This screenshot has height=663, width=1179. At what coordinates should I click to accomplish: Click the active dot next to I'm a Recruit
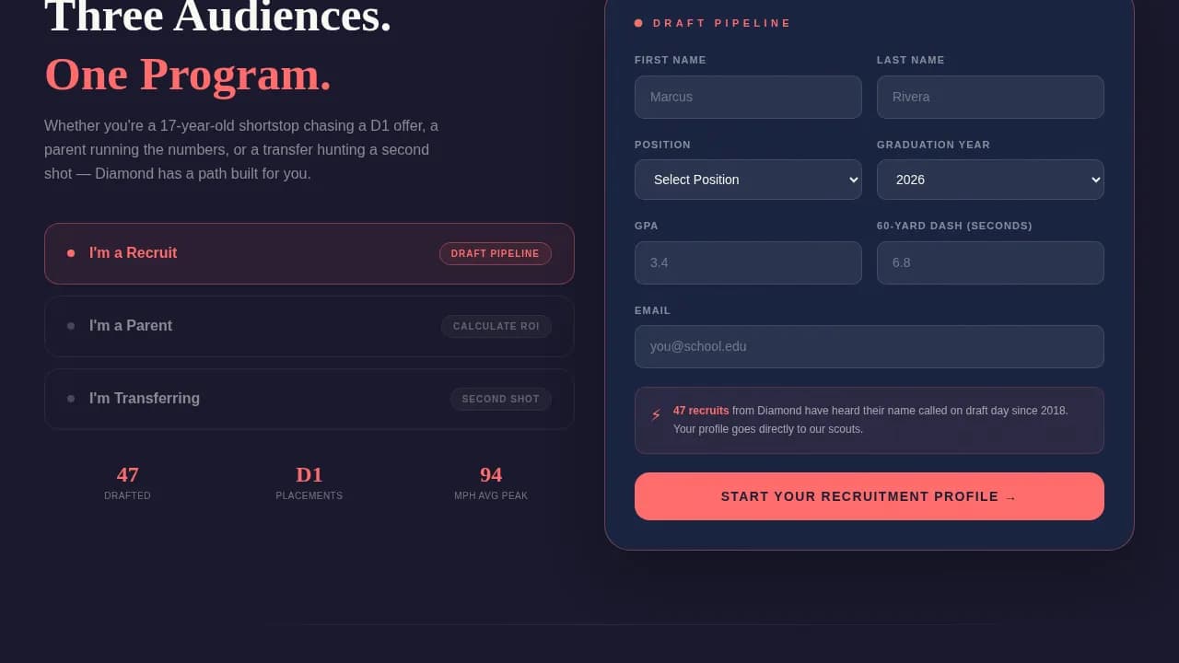tap(71, 253)
